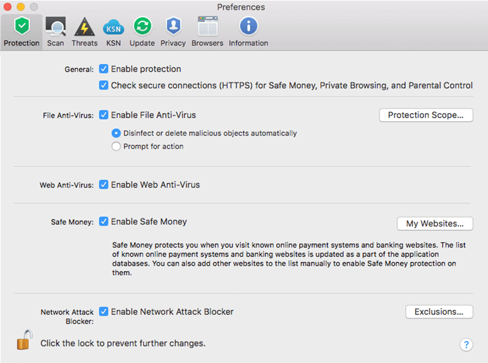
Task: Click the Preferences window title
Action: tap(241, 7)
